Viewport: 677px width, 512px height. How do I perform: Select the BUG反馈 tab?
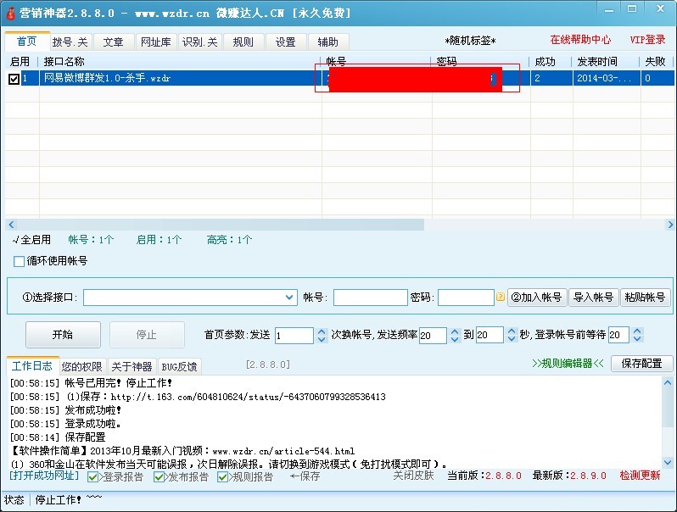[179, 367]
